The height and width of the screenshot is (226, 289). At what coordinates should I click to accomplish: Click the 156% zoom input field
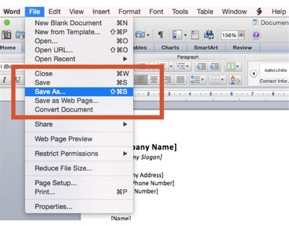(229, 35)
